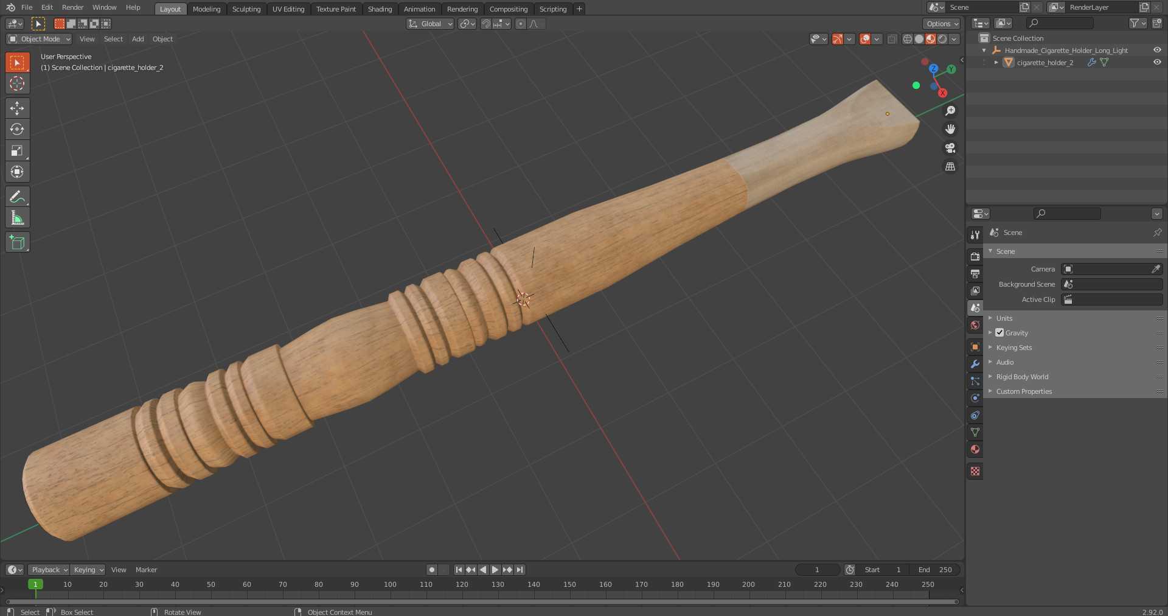Open Material properties tab
This screenshot has width=1168, height=616.
[975, 449]
